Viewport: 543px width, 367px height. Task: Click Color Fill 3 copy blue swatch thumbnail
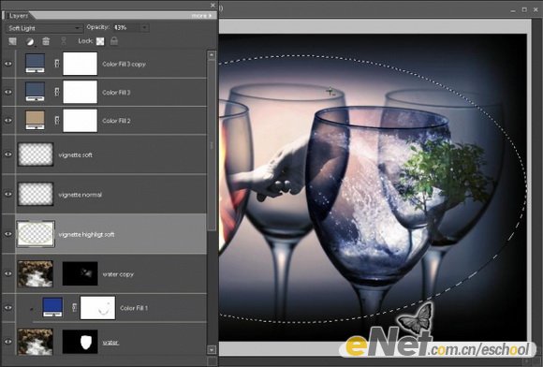[x=35, y=64]
